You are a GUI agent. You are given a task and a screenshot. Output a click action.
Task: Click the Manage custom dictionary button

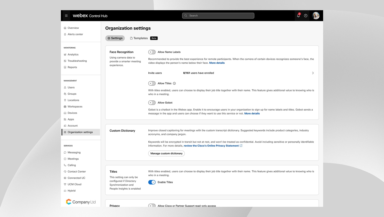166,153
